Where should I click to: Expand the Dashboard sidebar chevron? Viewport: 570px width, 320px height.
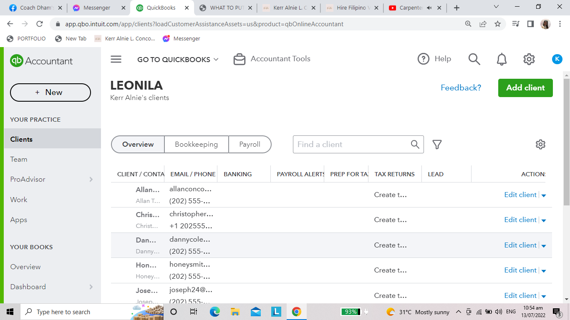pos(91,287)
